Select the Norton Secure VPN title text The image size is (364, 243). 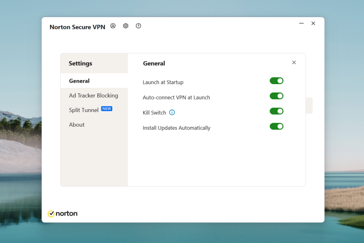click(77, 27)
